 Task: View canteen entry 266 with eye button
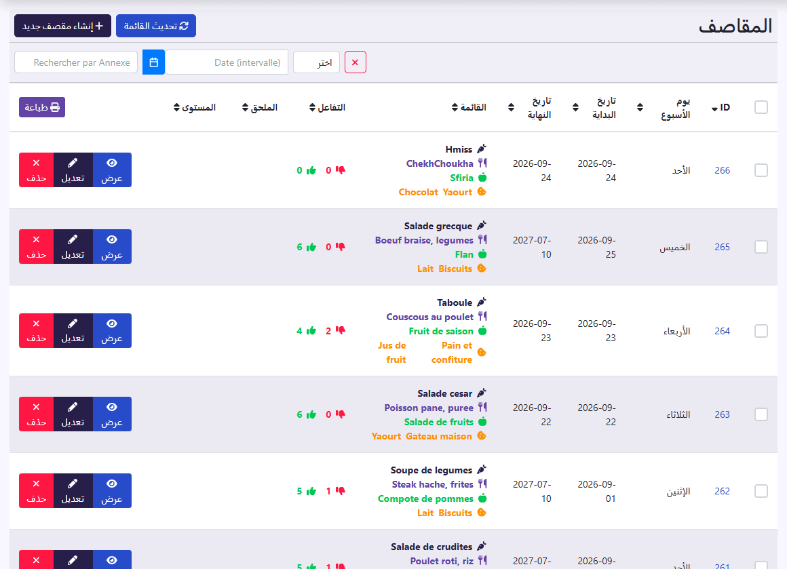pyautogui.click(x=112, y=170)
